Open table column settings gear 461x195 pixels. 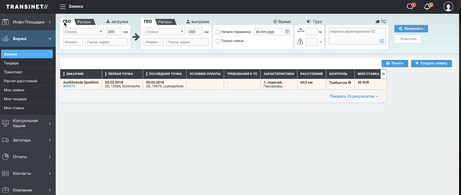click(384, 74)
